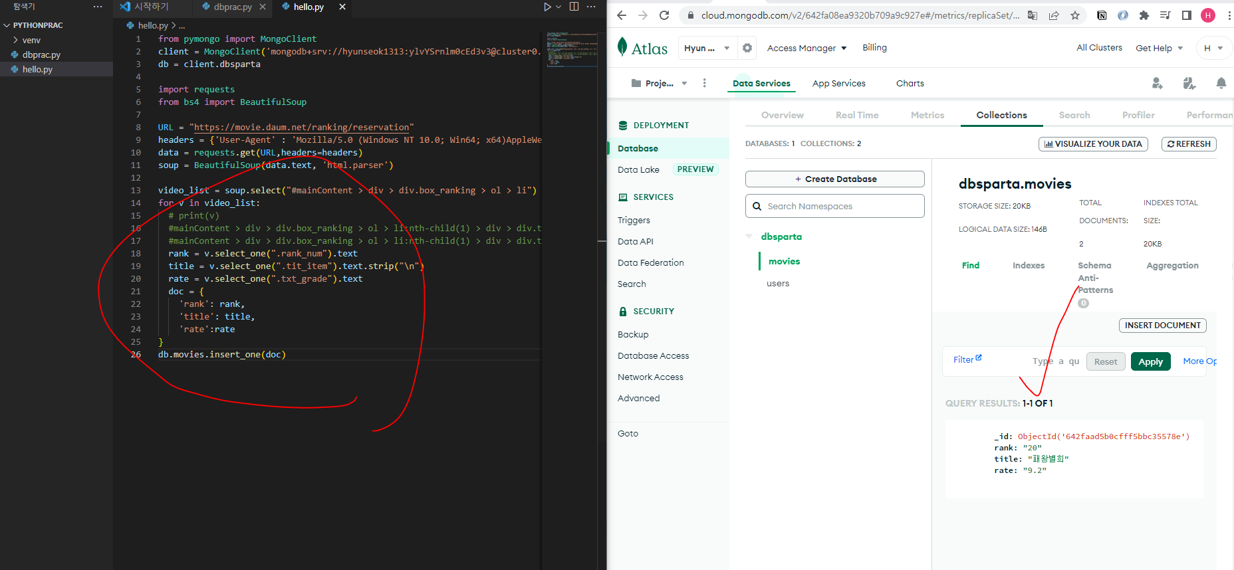Click the invite user icon
Image resolution: width=1234 pixels, height=570 pixels.
click(1158, 83)
